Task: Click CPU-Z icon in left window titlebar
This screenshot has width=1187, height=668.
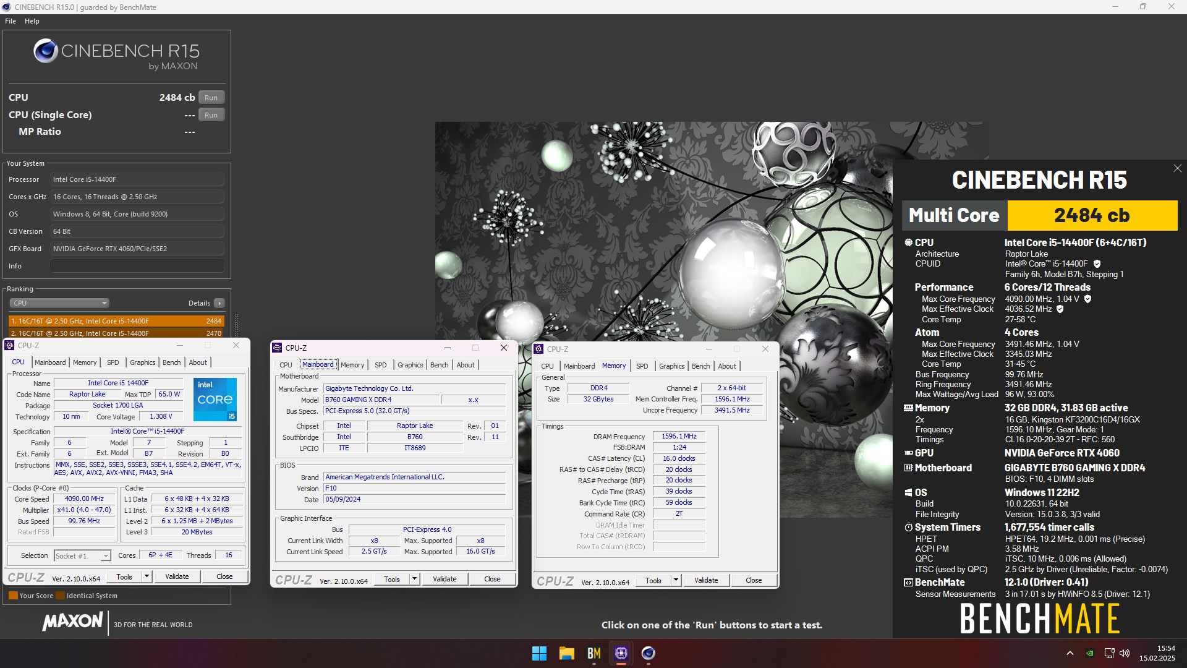Action: pyautogui.click(x=10, y=346)
